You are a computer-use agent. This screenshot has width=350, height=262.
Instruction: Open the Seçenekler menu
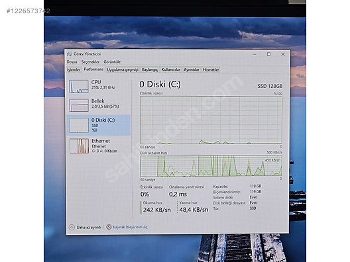coord(90,62)
